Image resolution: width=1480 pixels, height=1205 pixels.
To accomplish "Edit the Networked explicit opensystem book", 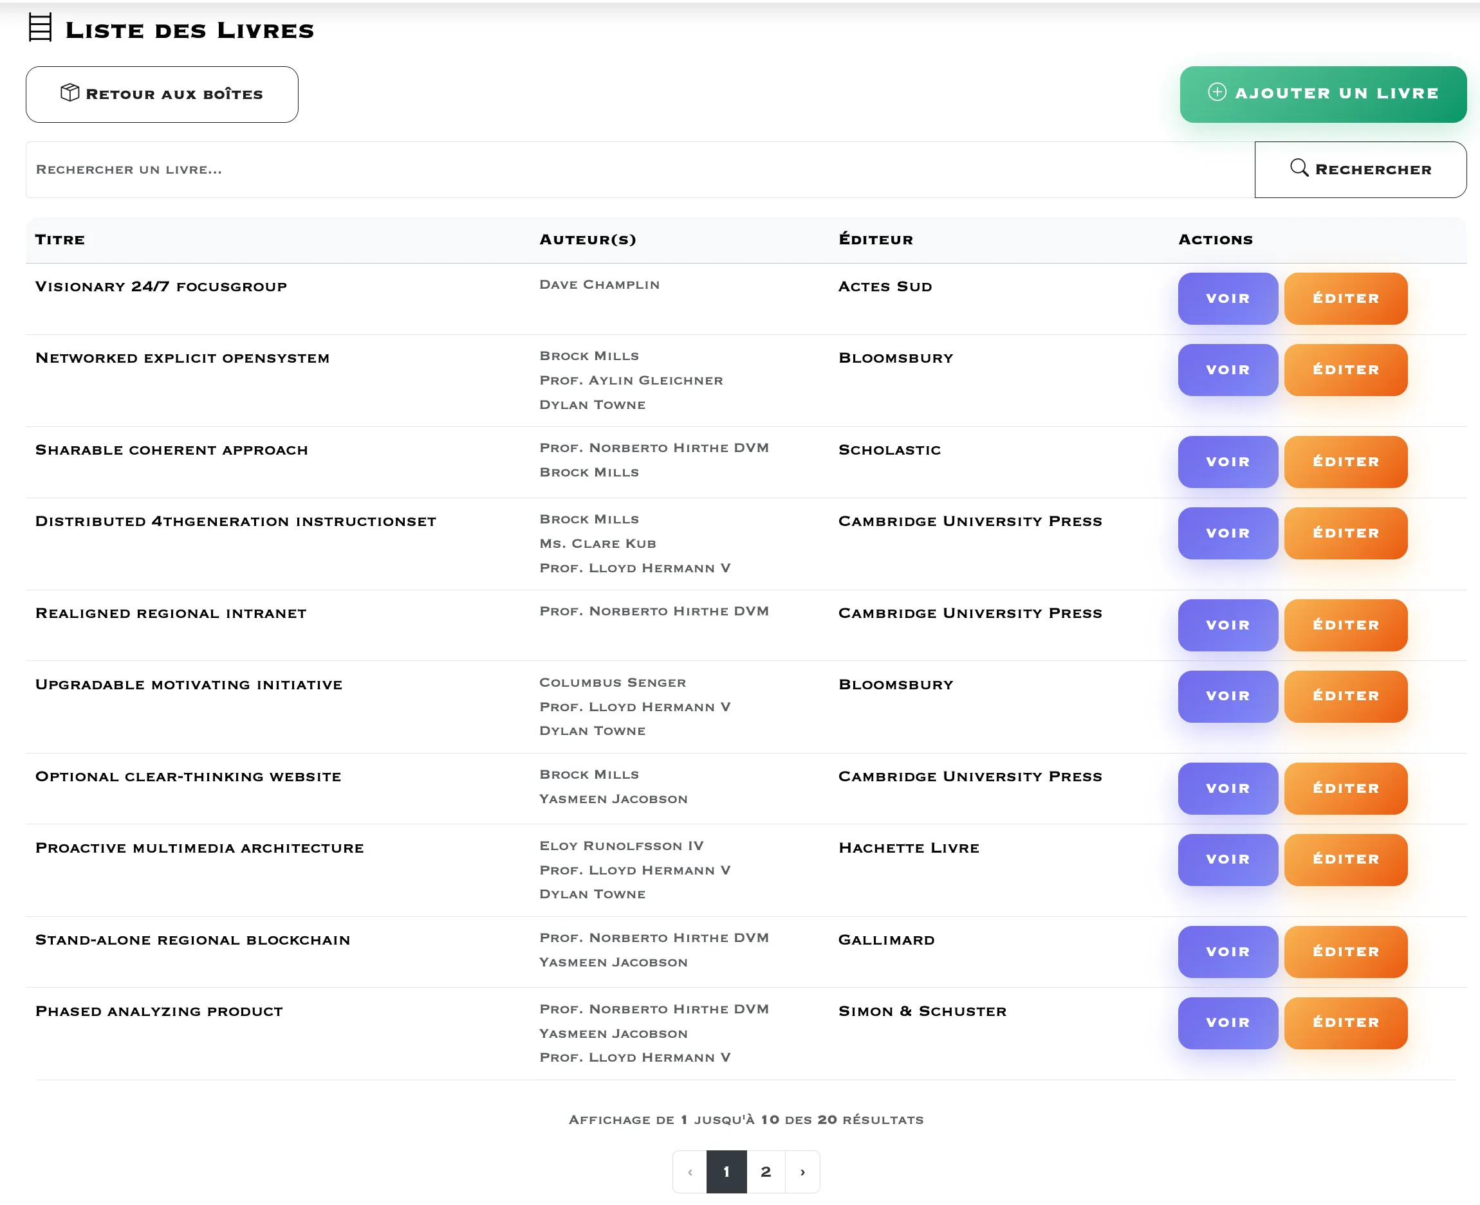I will [x=1346, y=369].
